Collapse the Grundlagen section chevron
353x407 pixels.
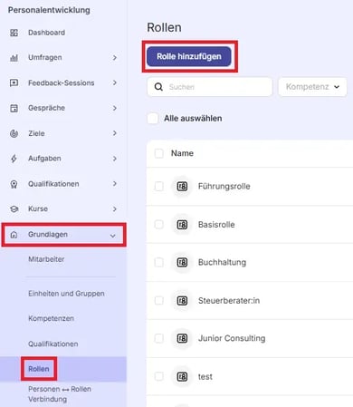(x=113, y=236)
